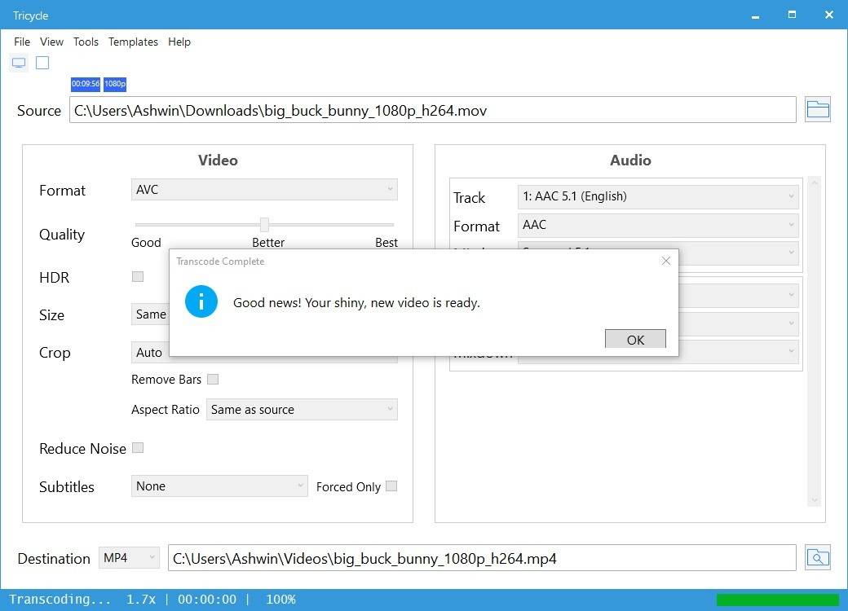This screenshot has width=848, height=611.
Task: Maximize the Tricycle window
Action: [792, 15]
